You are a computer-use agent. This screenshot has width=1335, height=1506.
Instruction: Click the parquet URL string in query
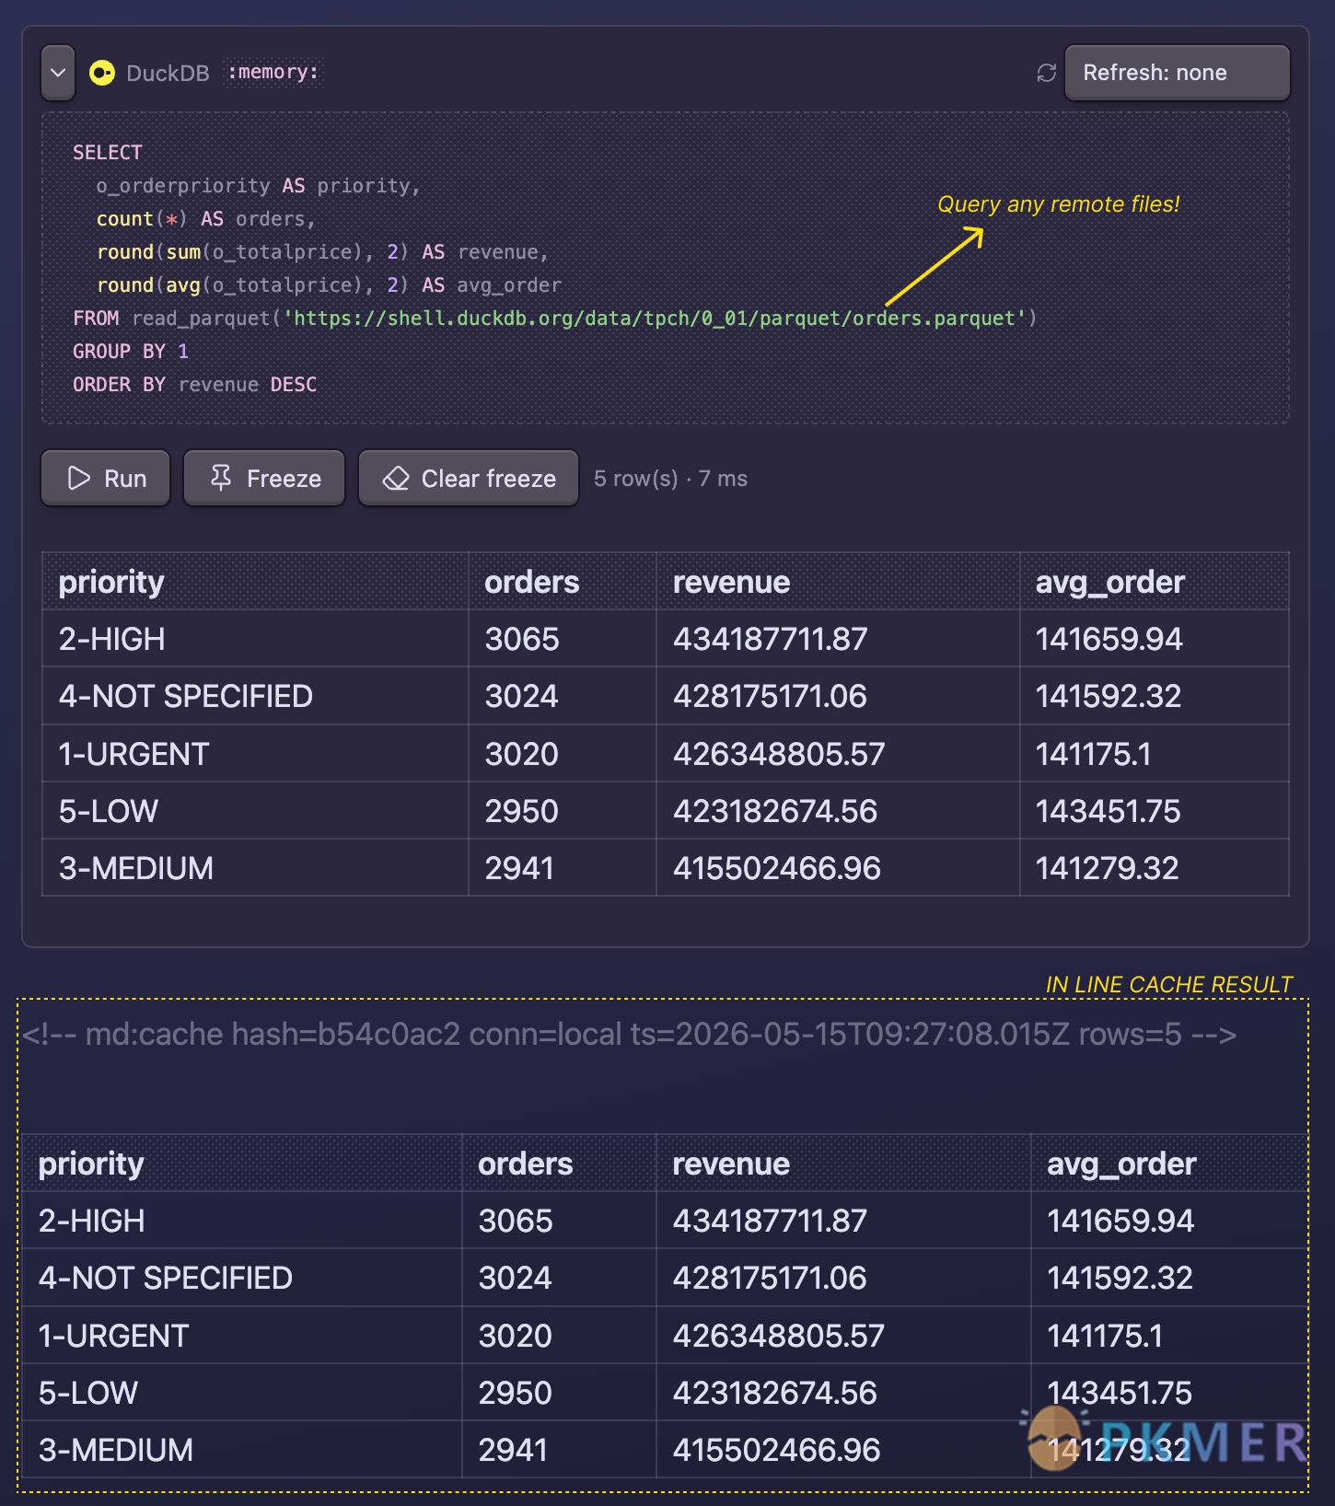(x=655, y=319)
